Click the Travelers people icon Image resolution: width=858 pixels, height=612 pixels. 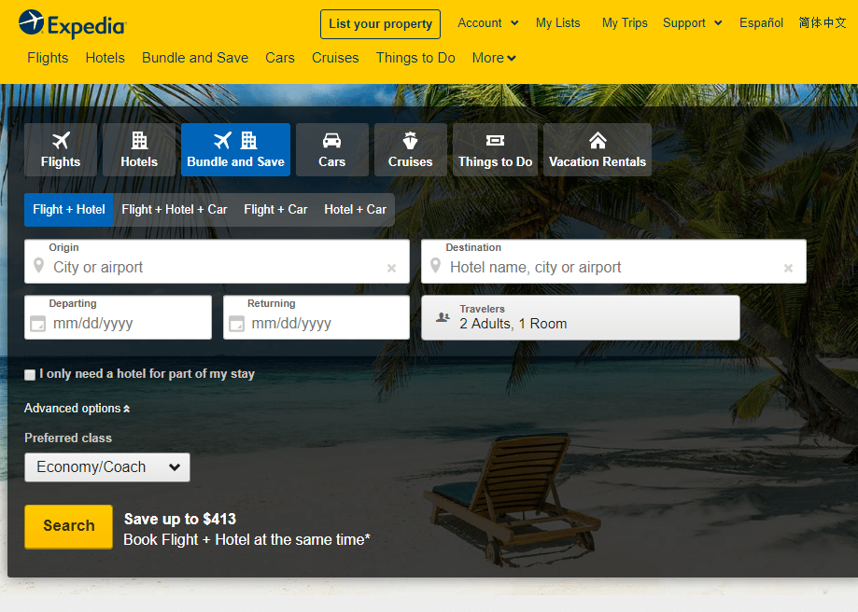(x=443, y=316)
